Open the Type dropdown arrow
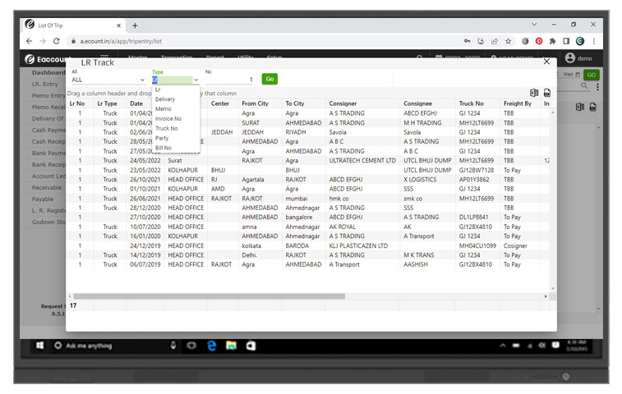This screenshot has width=622, height=394. pyautogui.click(x=196, y=80)
